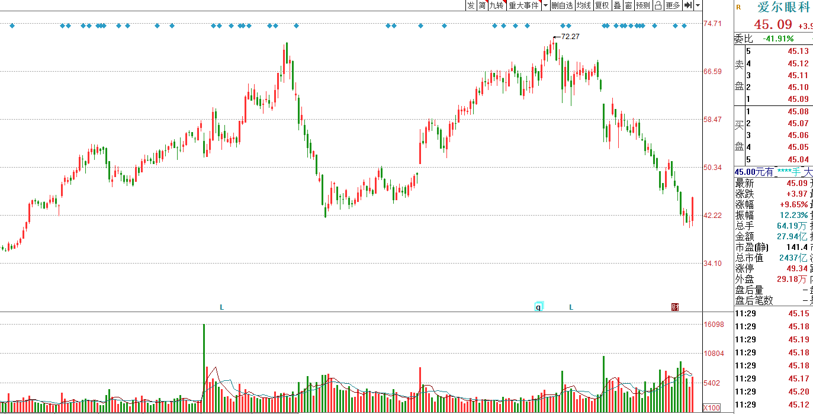813x414 pixels.
Task: Click the 72.27 high price label
Action: tap(570, 37)
